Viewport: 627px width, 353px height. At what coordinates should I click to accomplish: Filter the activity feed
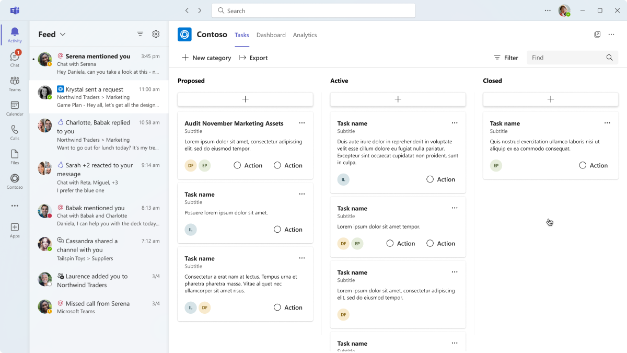point(140,34)
